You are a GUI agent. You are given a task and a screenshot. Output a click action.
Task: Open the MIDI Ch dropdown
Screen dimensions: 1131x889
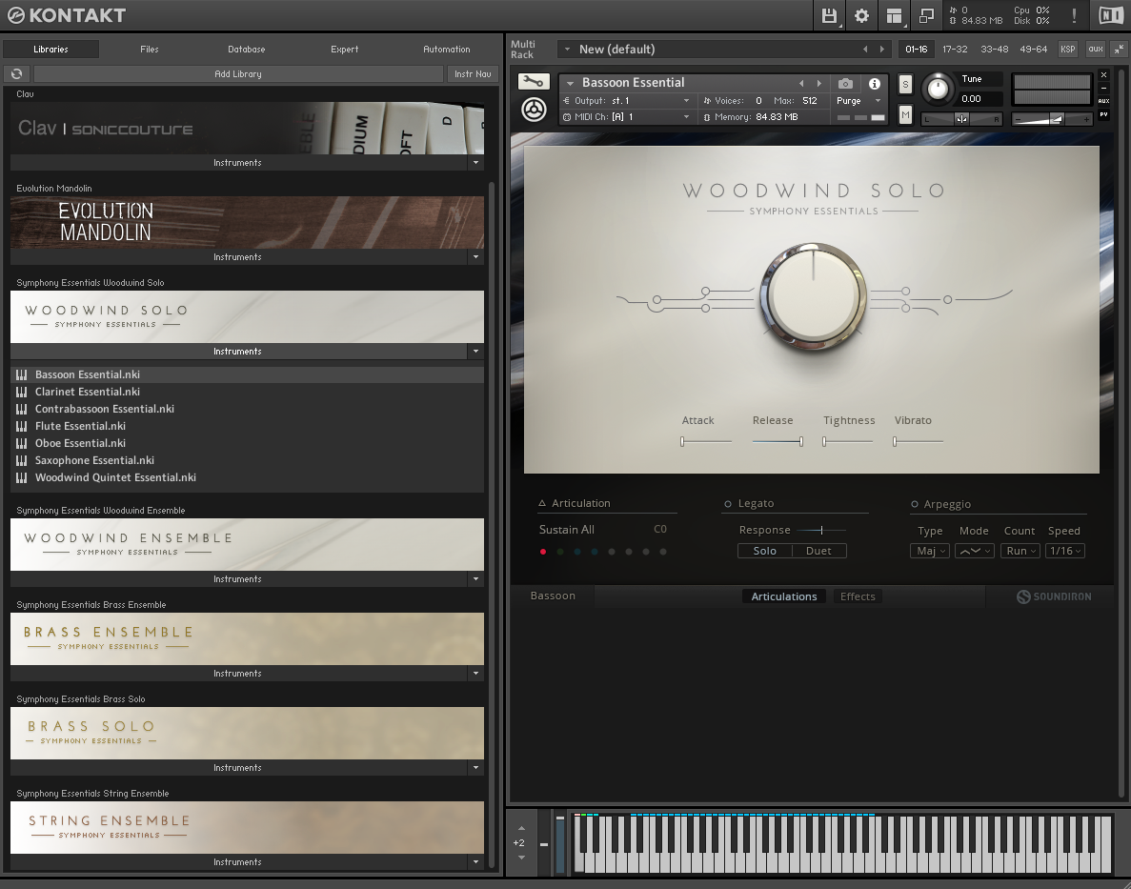(x=627, y=117)
